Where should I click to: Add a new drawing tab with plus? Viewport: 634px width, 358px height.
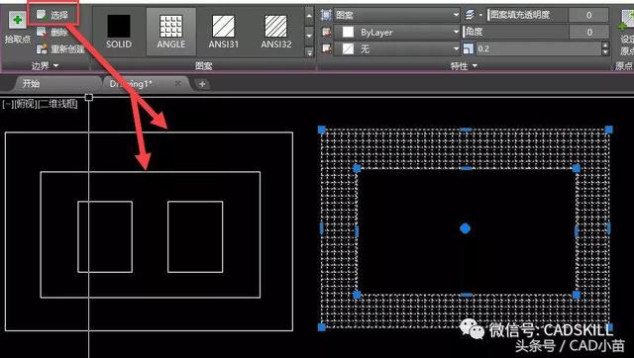pyautogui.click(x=202, y=84)
